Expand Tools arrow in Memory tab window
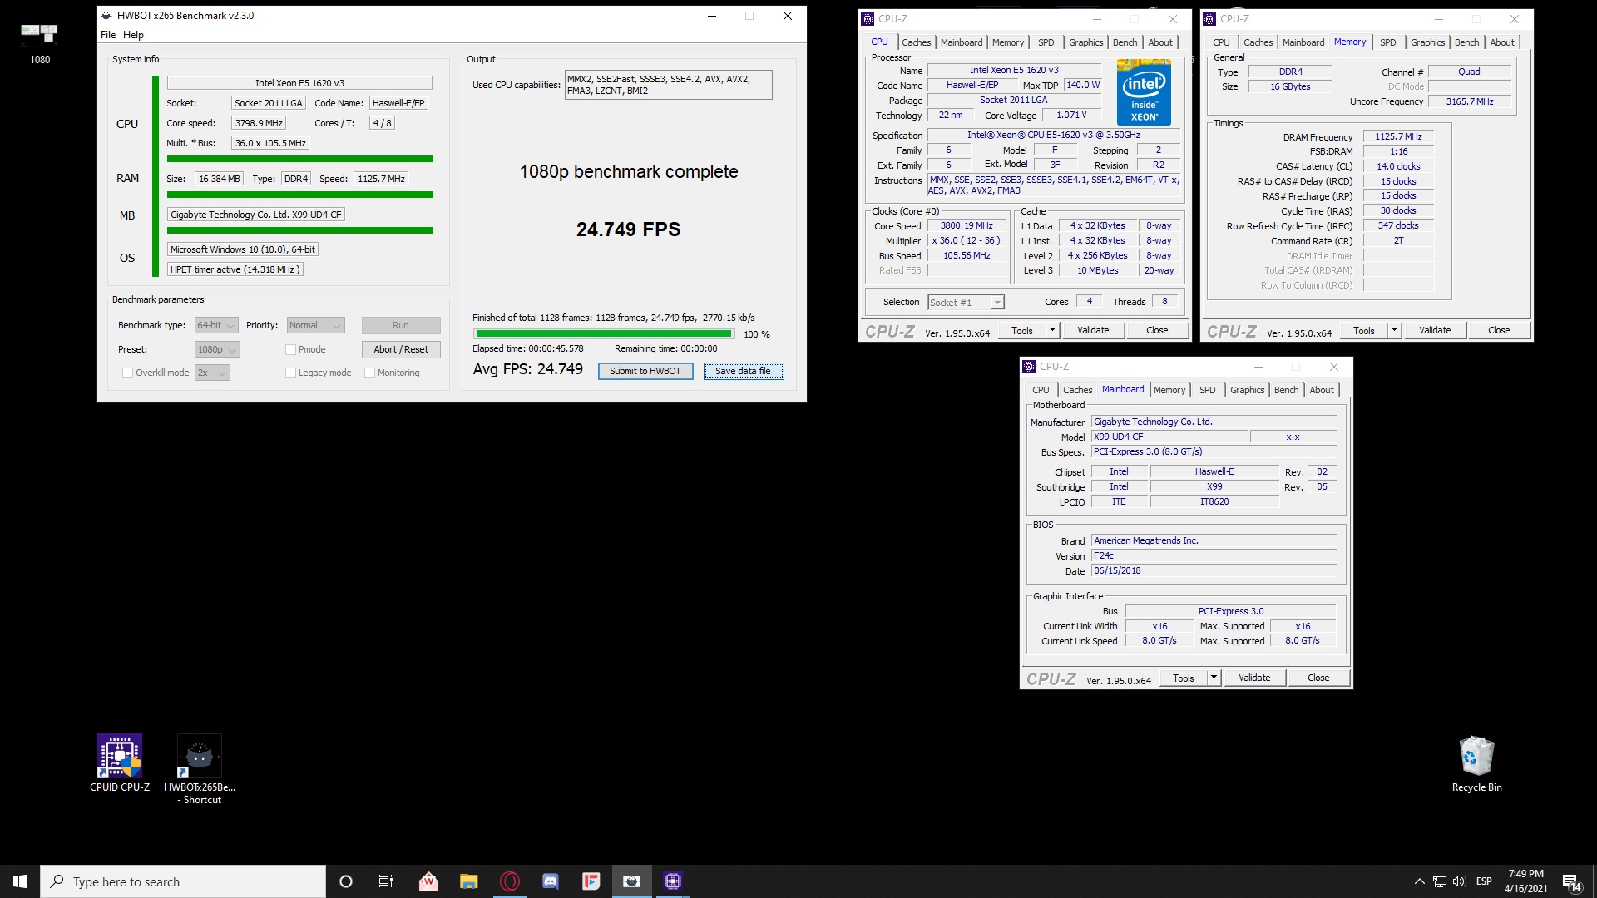This screenshot has height=898, width=1597. point(1394,331)
